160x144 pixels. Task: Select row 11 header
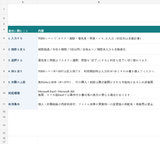pos(4,104)
